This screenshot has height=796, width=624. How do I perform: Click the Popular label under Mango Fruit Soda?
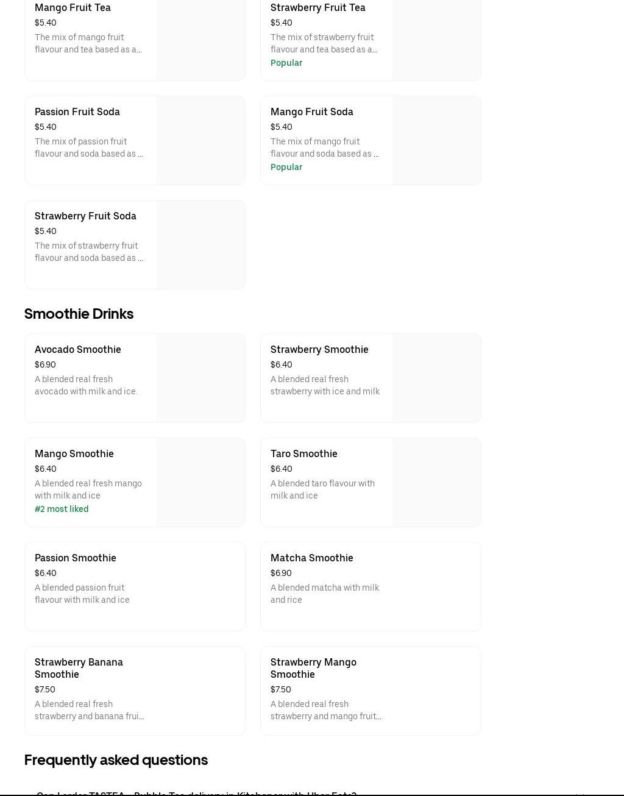(286, 167)
